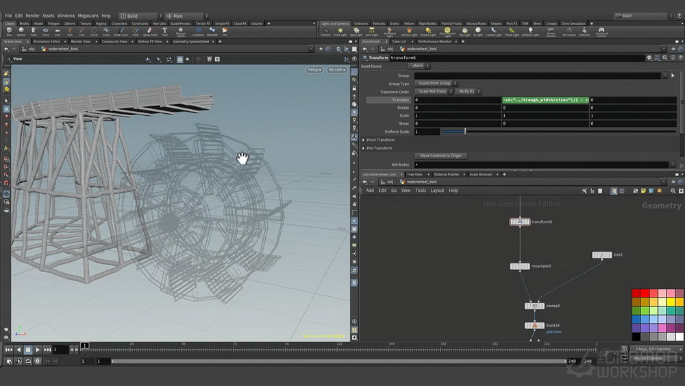The image size is (685, 386).
Task: Open the No cam dropdown
Action: [337, 69]
